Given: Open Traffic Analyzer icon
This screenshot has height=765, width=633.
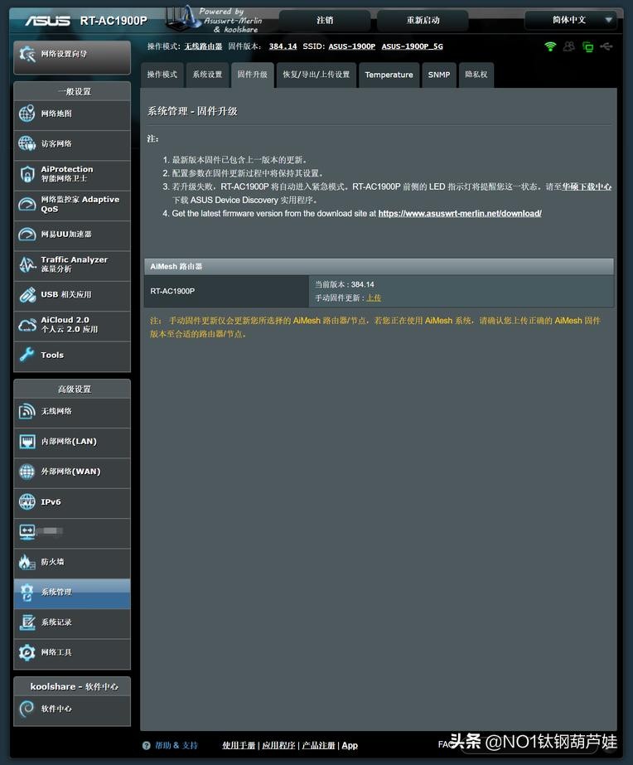Looking at the screenshot, I should tap(27, 264).
